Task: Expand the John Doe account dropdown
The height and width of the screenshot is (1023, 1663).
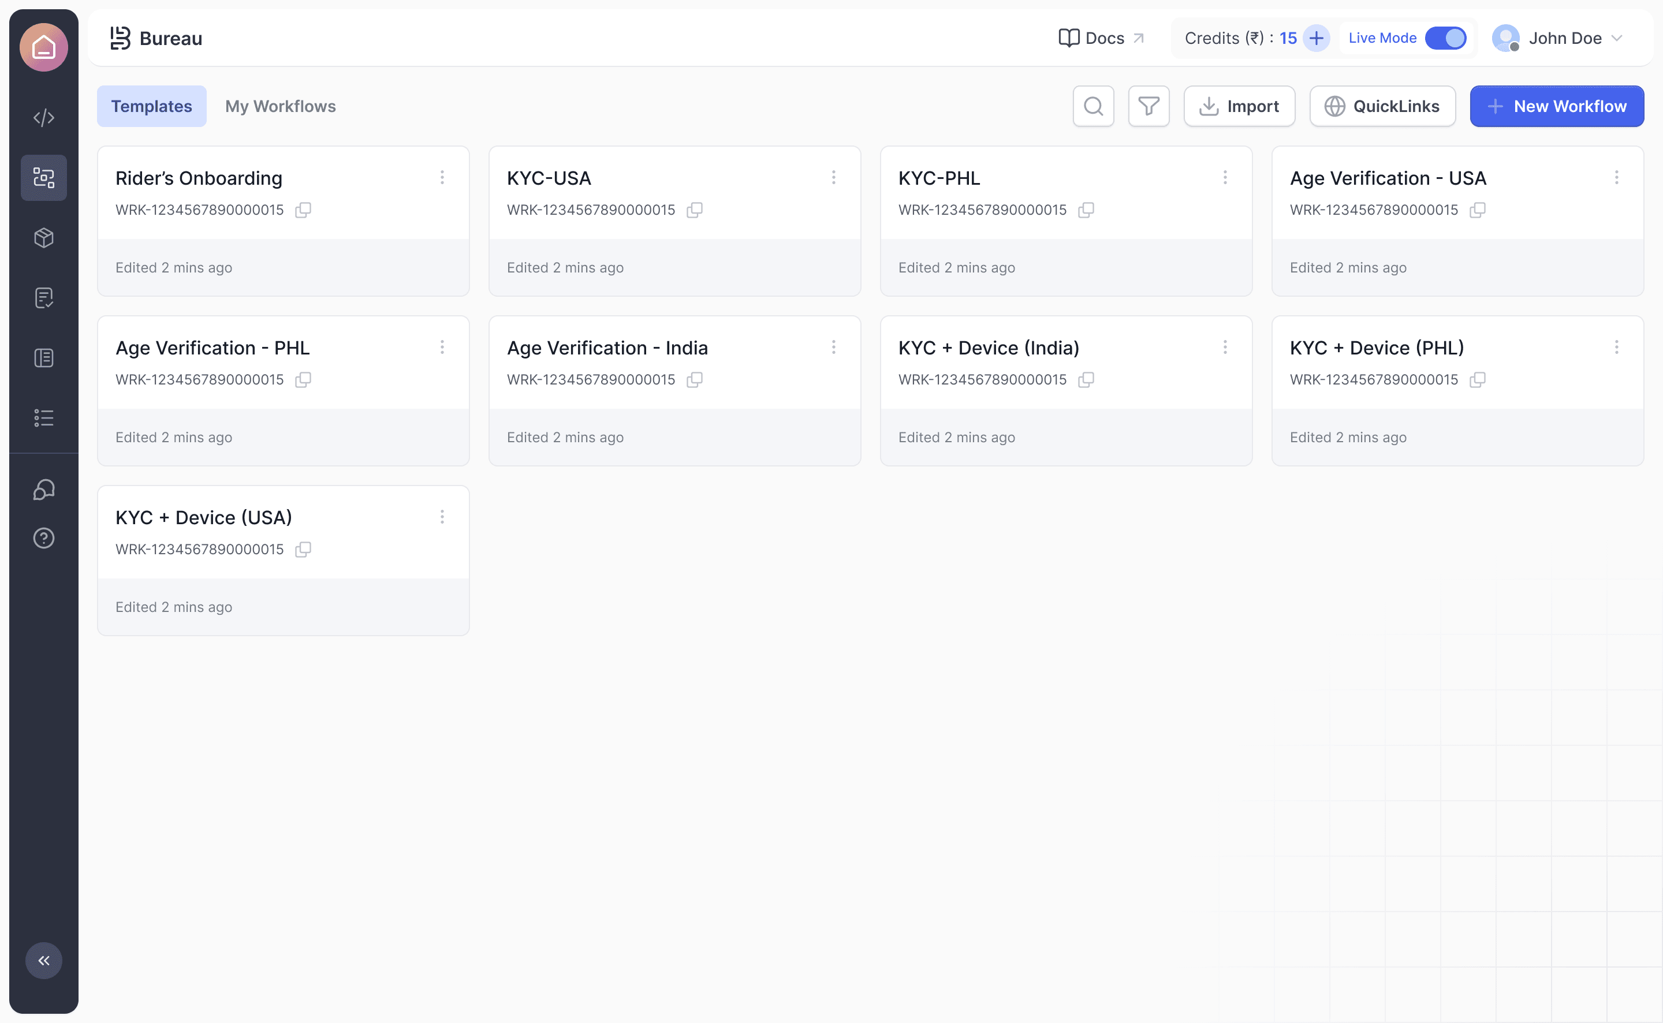Action: pyautogui.click(x=1616, y=38)
